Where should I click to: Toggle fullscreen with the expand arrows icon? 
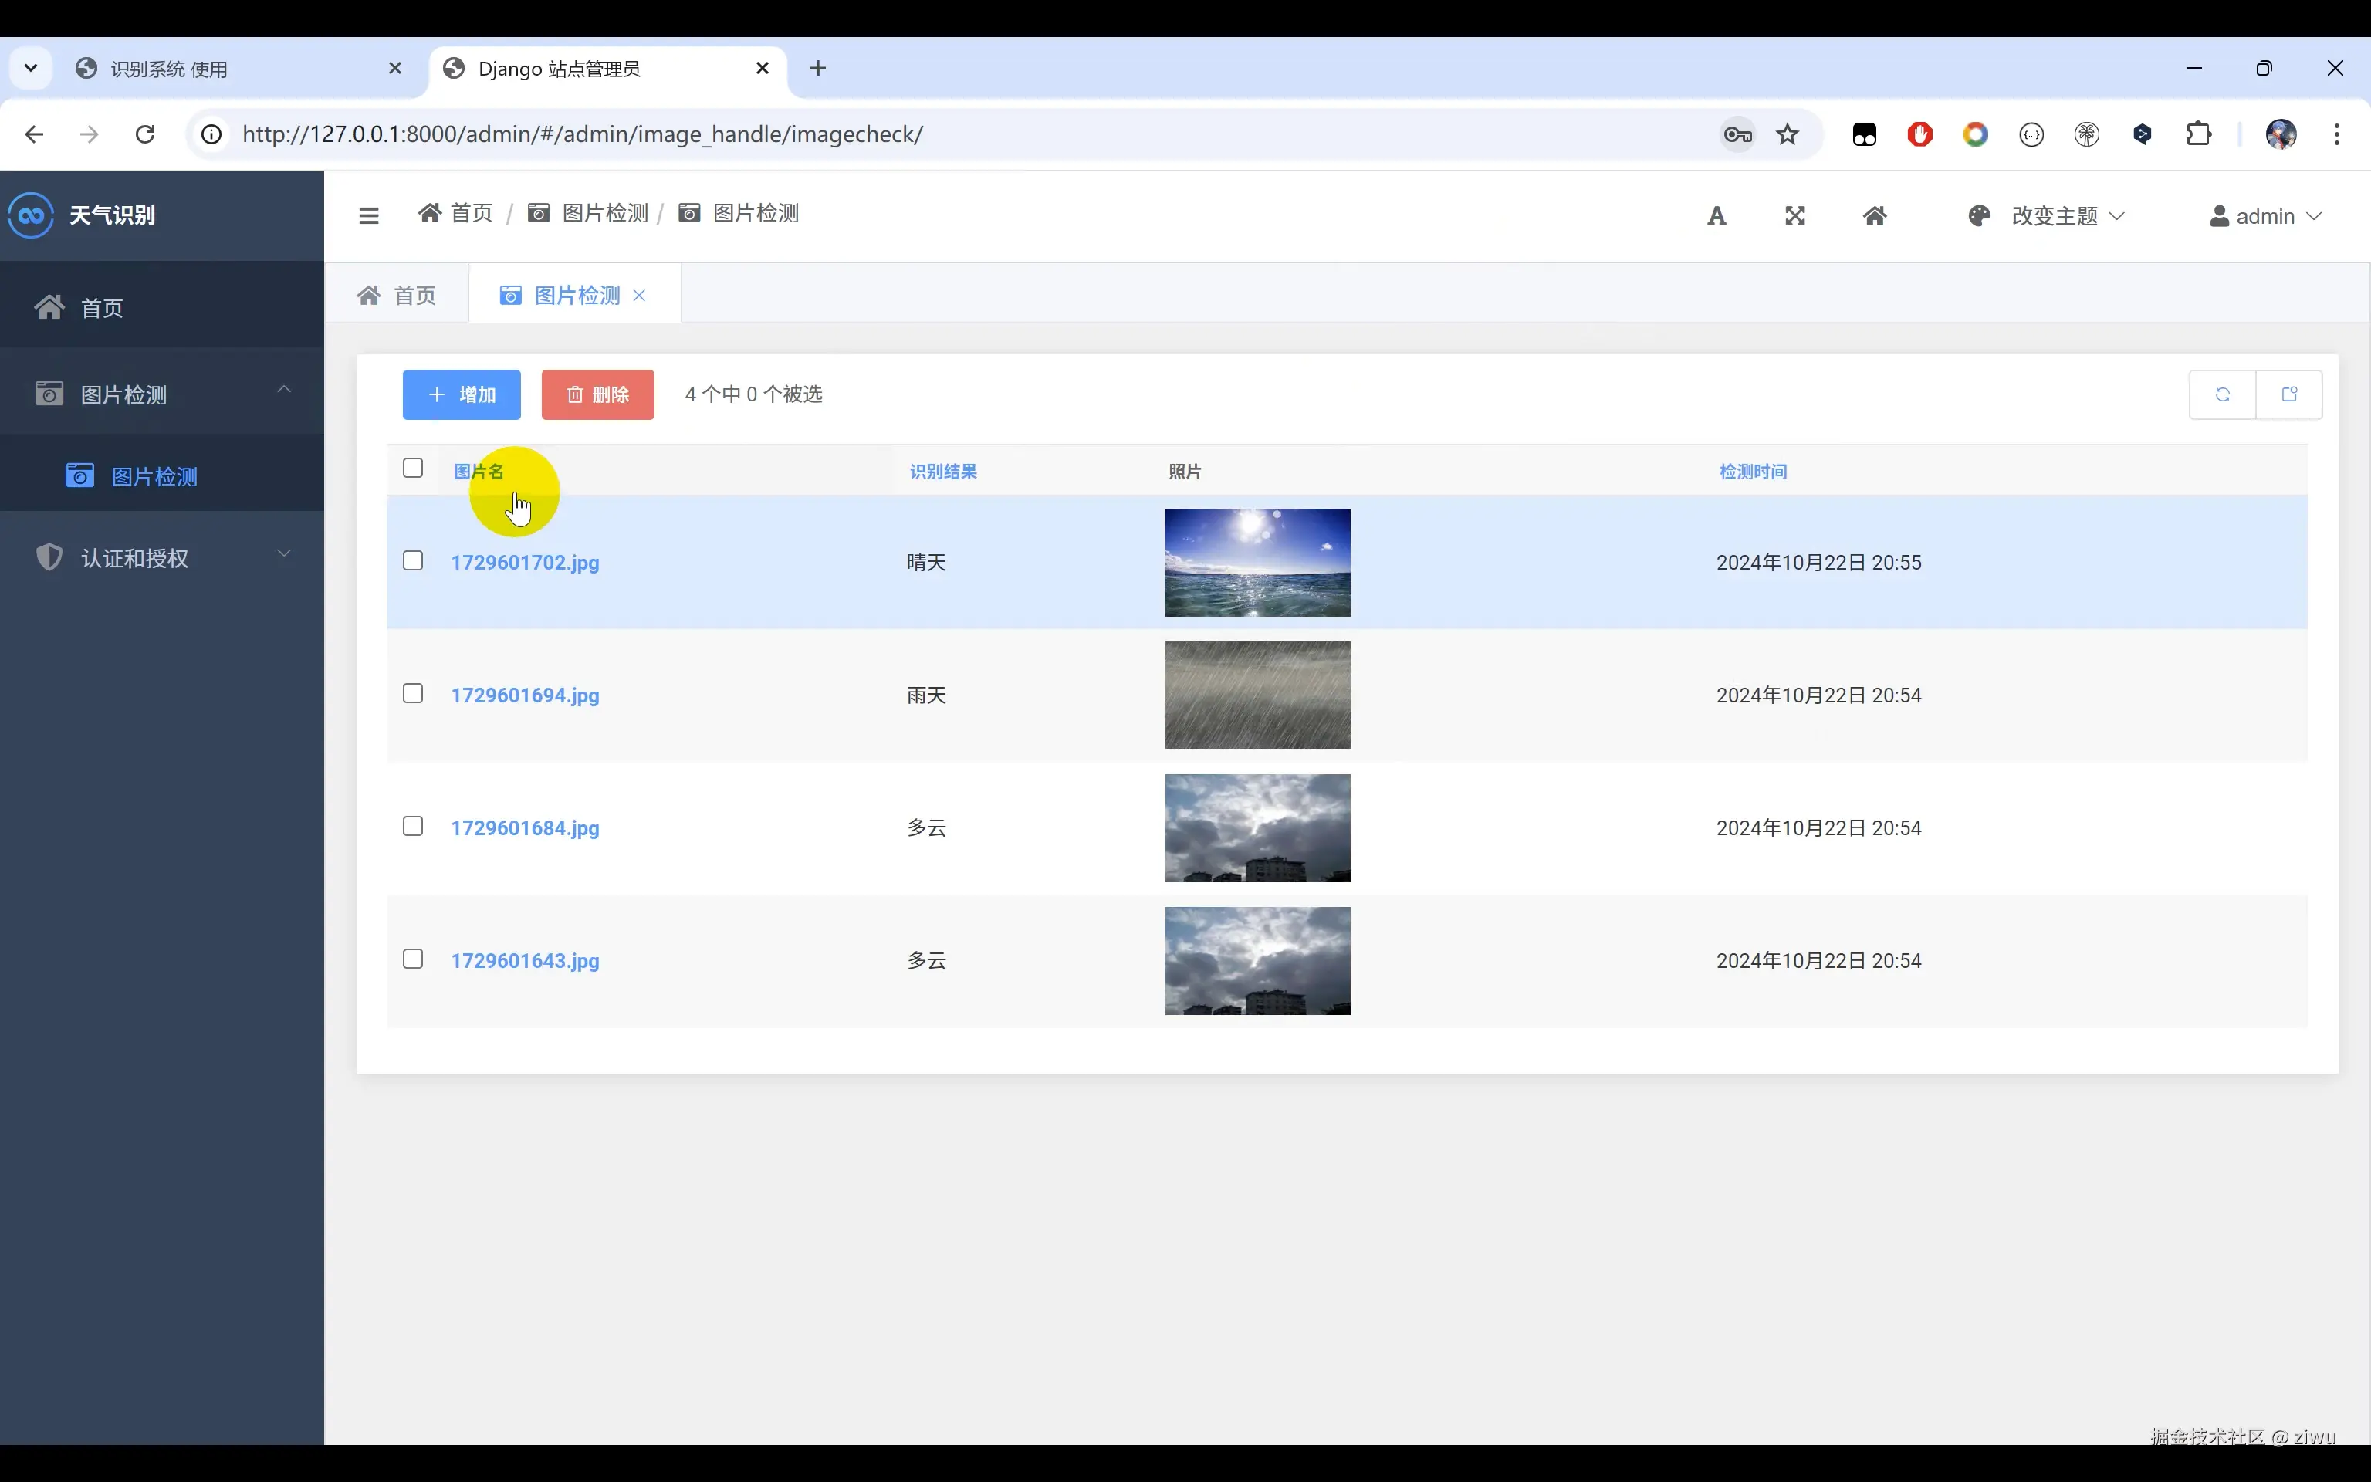pyautogui.click(x=1795, y=217)
